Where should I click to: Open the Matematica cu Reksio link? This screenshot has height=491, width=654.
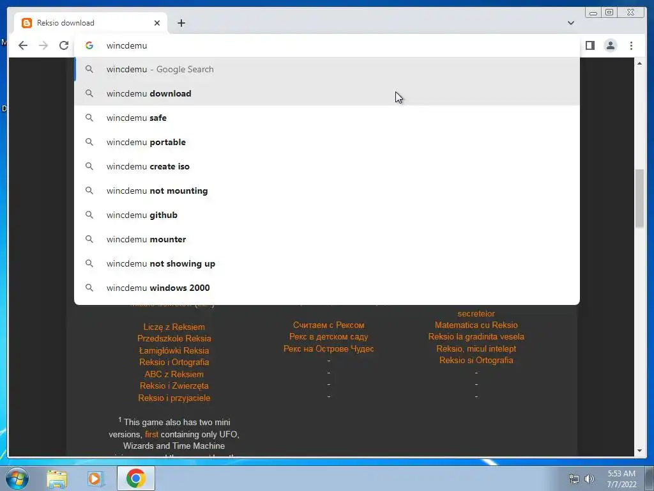pyautogui.click(x=476, y=325)
